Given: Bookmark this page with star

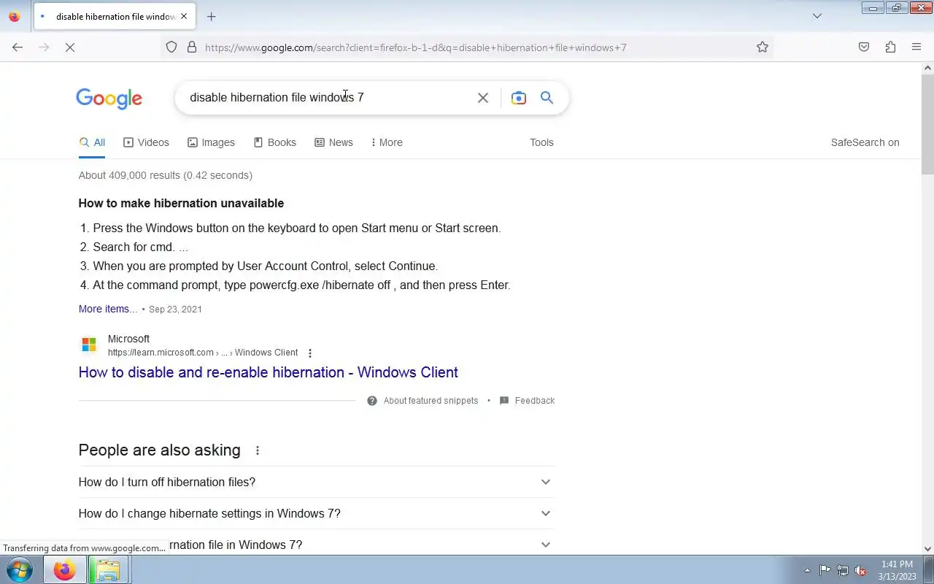Looking at the screenshot, I should point(763,47).
